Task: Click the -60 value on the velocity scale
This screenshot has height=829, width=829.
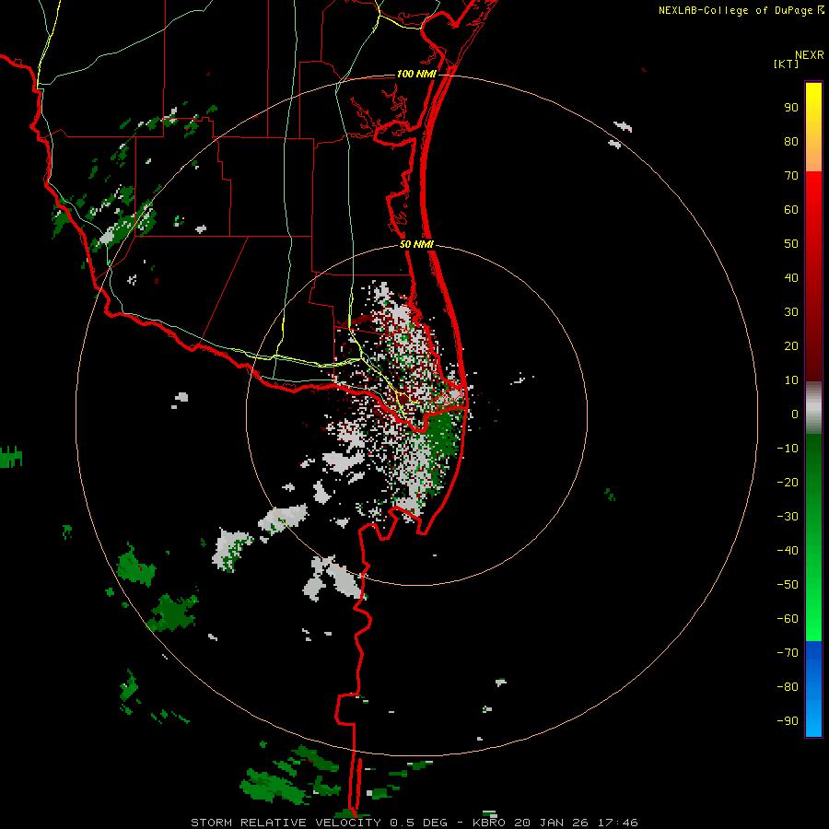Action: (x=788, y=619)
